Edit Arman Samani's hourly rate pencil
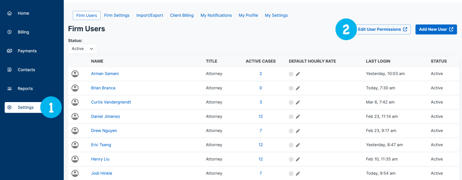The width and height of the screenshot is (462, 180). pyautogui.click(x=298, y=74)
